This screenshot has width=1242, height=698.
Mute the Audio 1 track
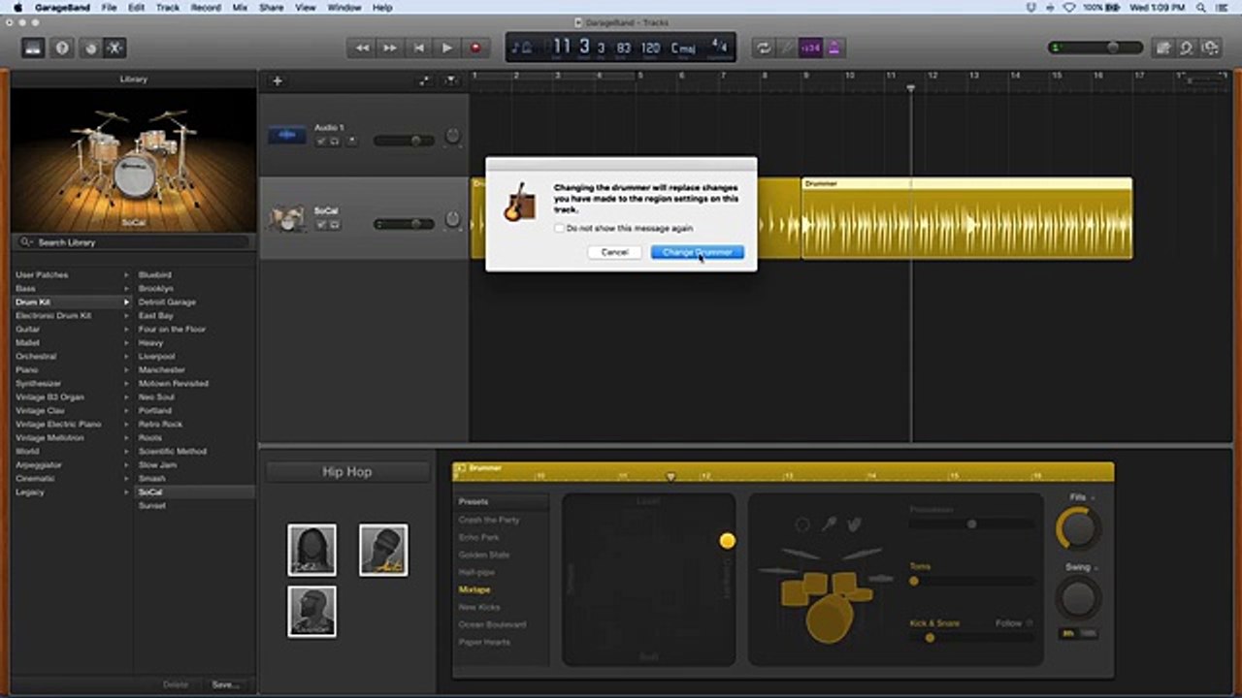click(x=321, y=142)
